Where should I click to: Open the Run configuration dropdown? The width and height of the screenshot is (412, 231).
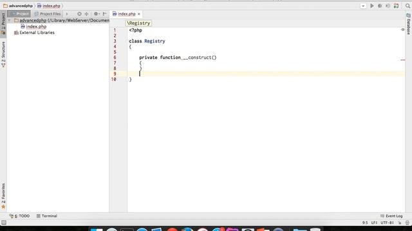coord(363,6)
